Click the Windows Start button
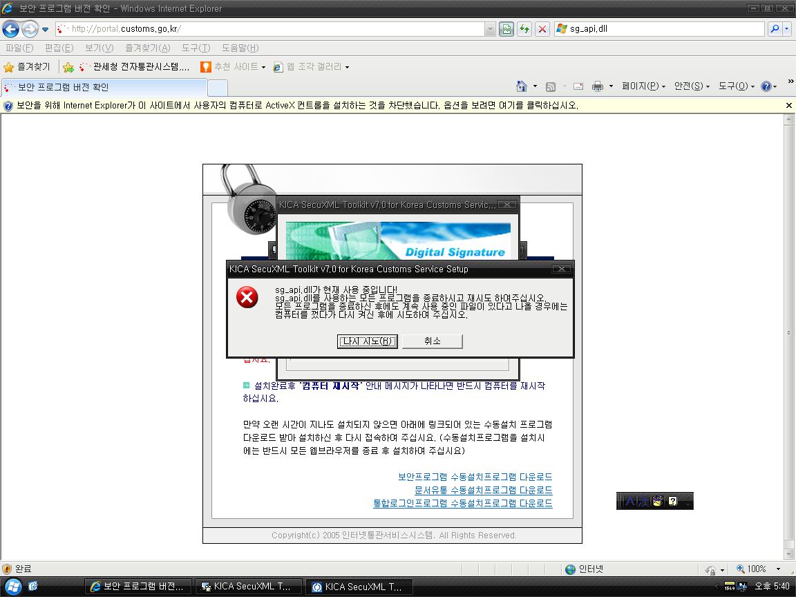Viewport: 796px width, 597px height. (13, 587)
